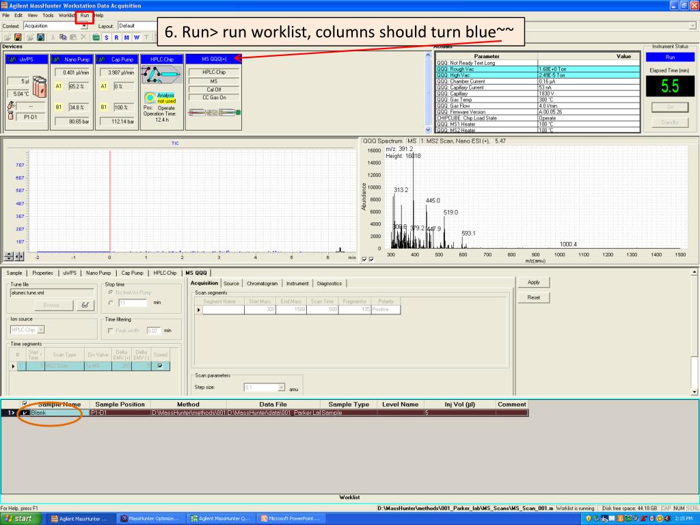This screenshot has height=525, width=700.
Task: Switch to the Diagnostics tab
Action: pos(329,284)
